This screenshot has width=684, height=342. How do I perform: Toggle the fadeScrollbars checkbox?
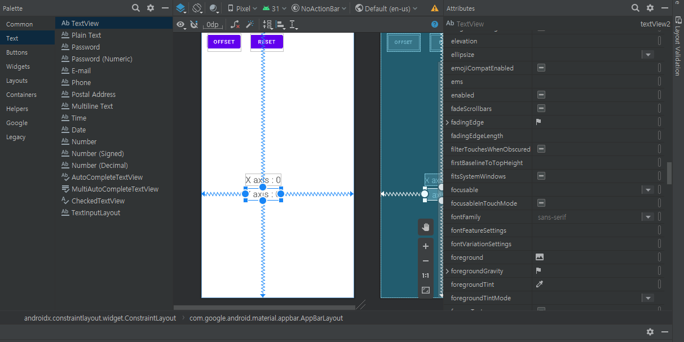pos(541,108)
